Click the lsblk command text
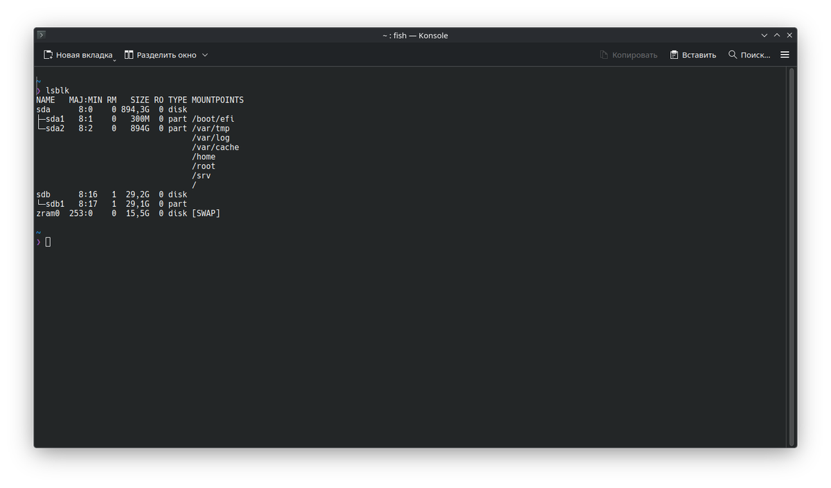 [57, 91]
